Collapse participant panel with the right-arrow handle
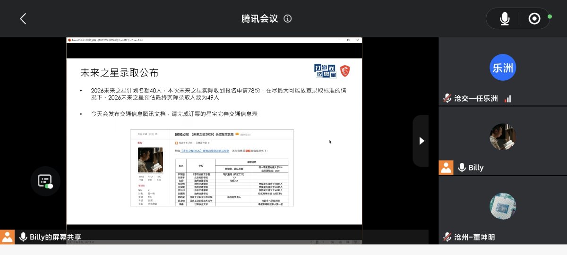Viewport: 567px width, 255px height. (x=421, y=141)
